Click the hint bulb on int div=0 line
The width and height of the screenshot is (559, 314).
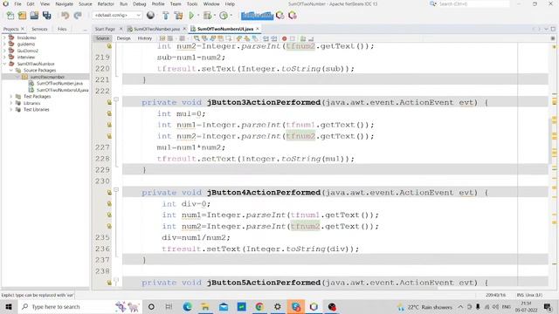(x=109, y=203)
